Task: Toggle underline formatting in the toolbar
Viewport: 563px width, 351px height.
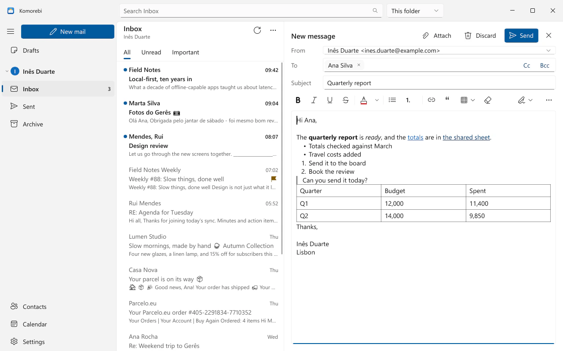Action: (330, 100)
